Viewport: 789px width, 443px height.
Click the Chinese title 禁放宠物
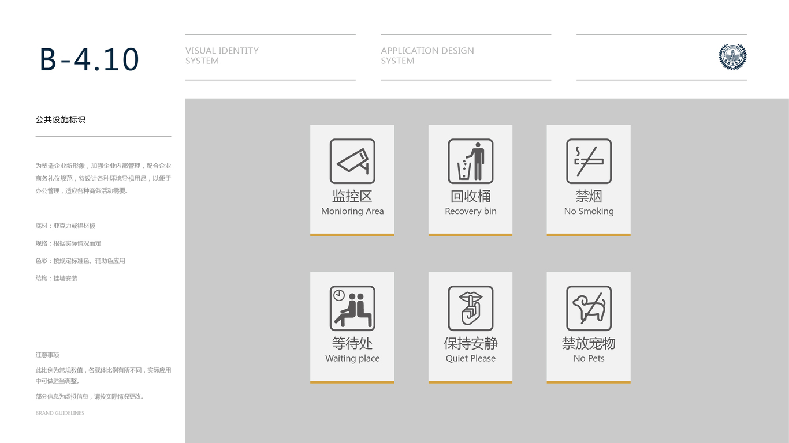pos(589,343)
